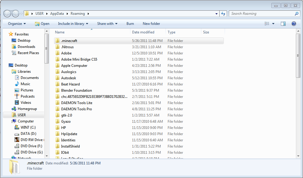Open Downloads in Favorites

tap(23, 47)
